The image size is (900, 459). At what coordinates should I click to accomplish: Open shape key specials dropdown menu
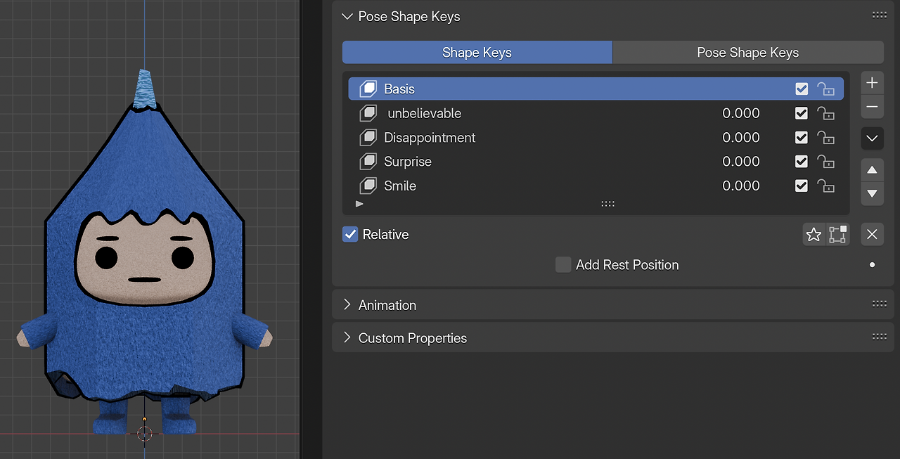[x=872, y=138]
